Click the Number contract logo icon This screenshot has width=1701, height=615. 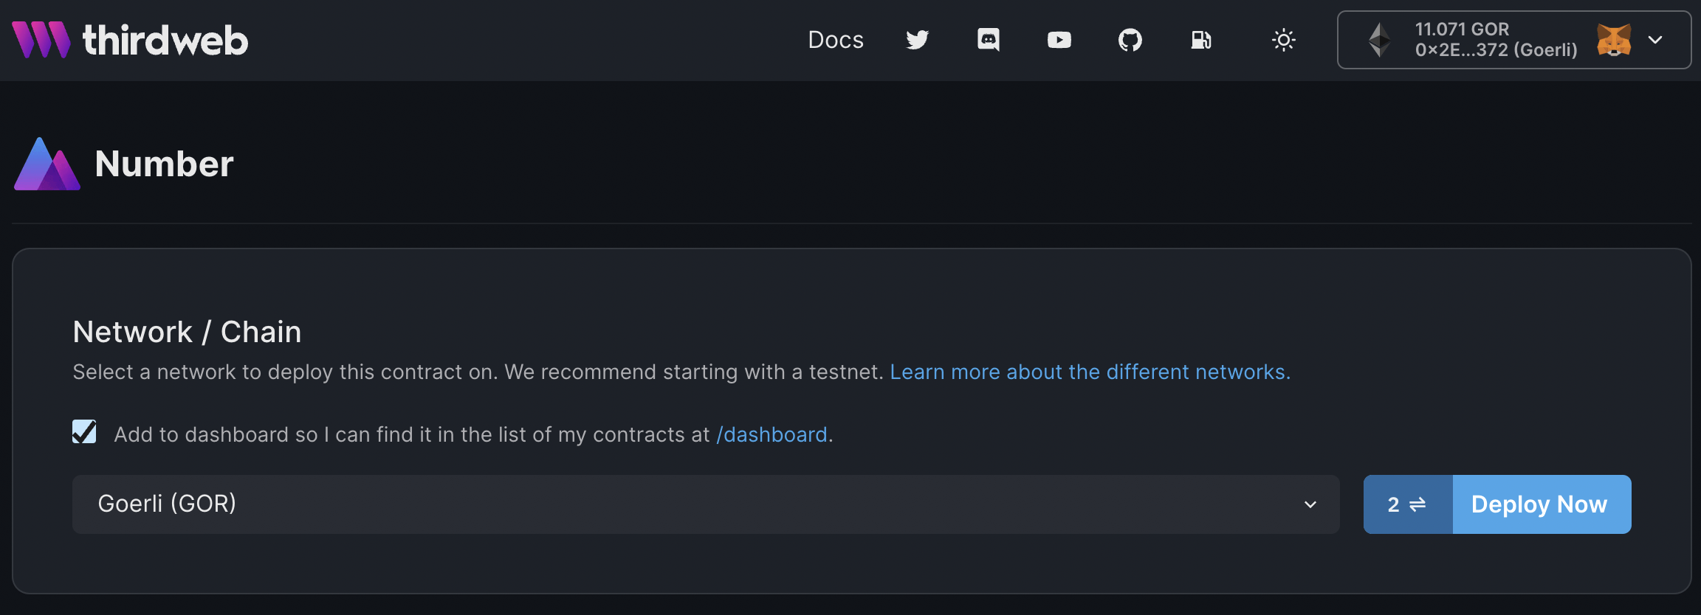[x=47, y=164]
